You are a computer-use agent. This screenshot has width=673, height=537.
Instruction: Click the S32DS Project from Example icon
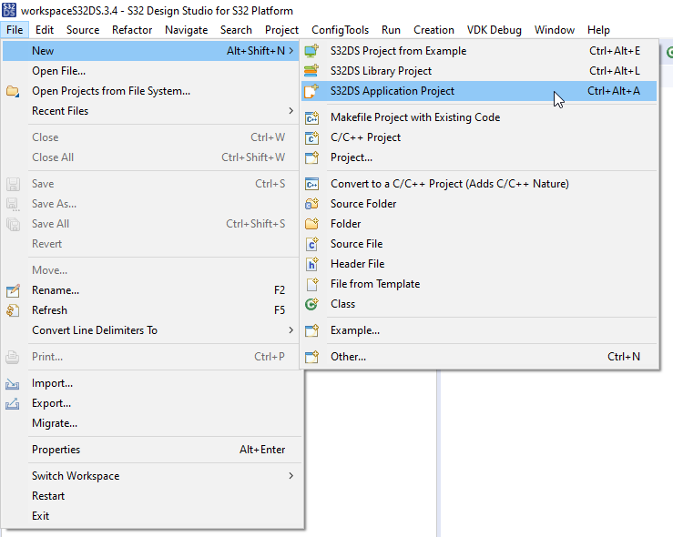(311, 51)
